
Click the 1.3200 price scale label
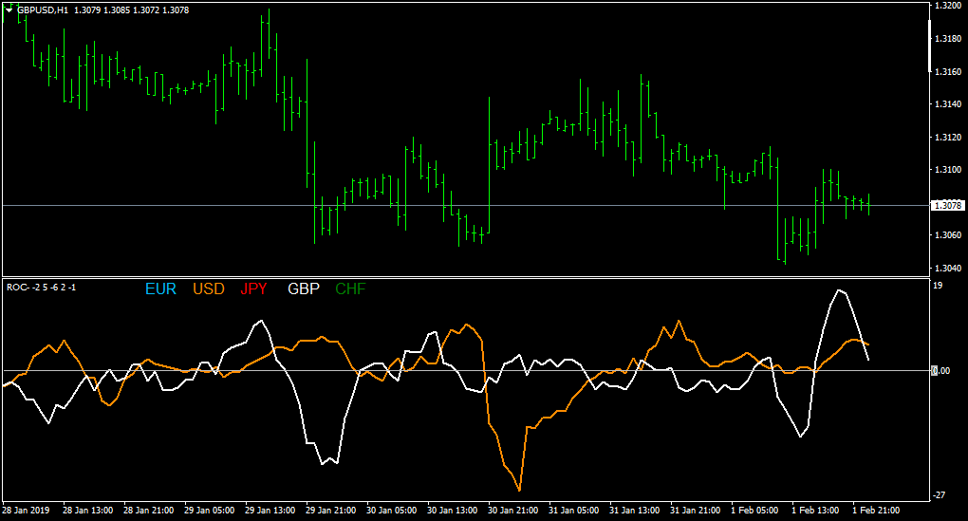tap(948, 5)
